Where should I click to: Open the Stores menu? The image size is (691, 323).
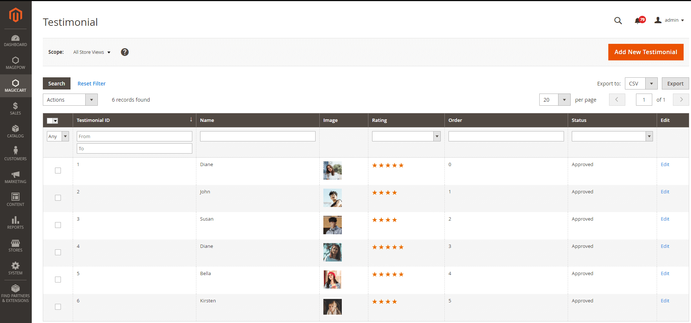[x=16, y=245]
